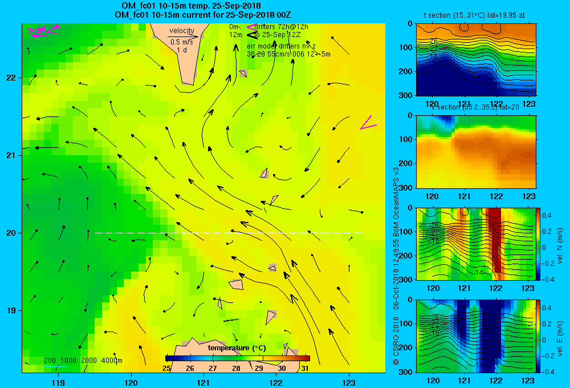
Task: Click the velocity scale arrow in the legend
Action: (x=183, y=37)
